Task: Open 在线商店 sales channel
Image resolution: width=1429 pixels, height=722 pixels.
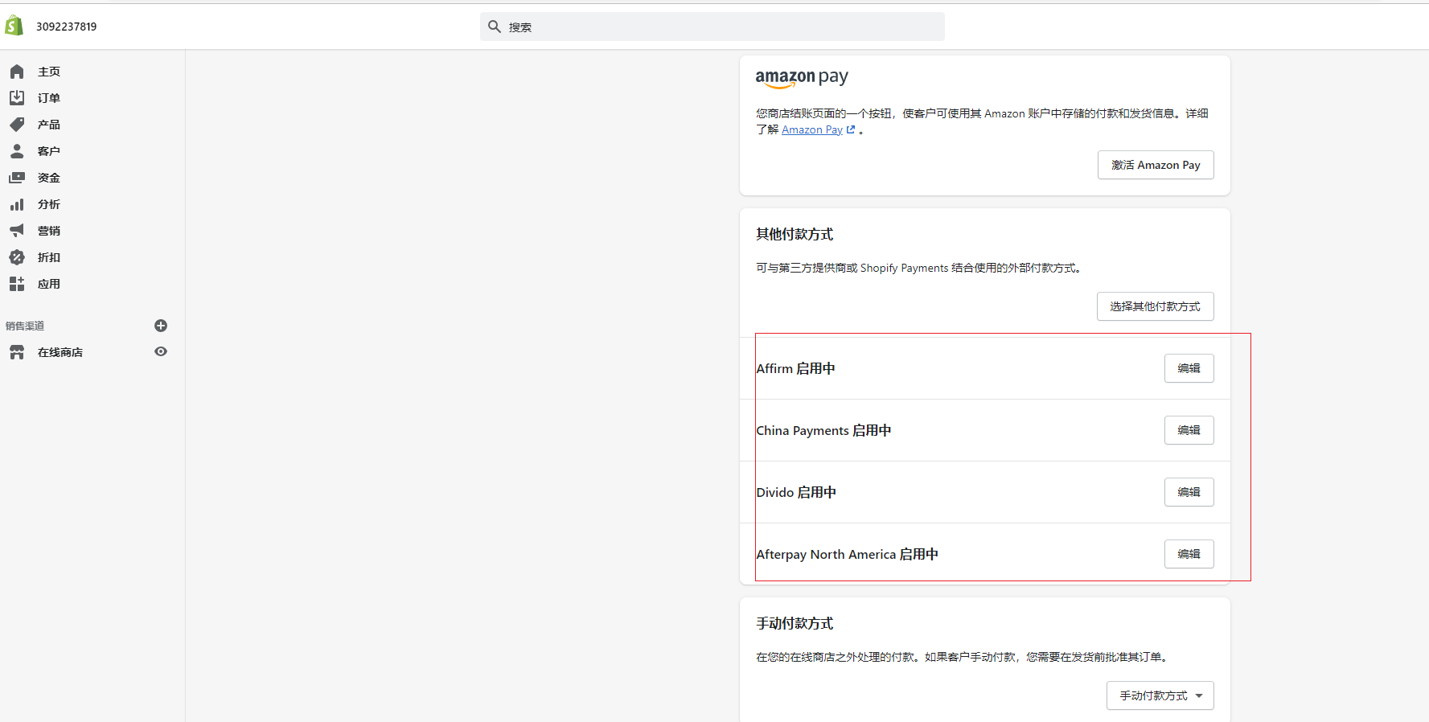Action: [60, 352]
